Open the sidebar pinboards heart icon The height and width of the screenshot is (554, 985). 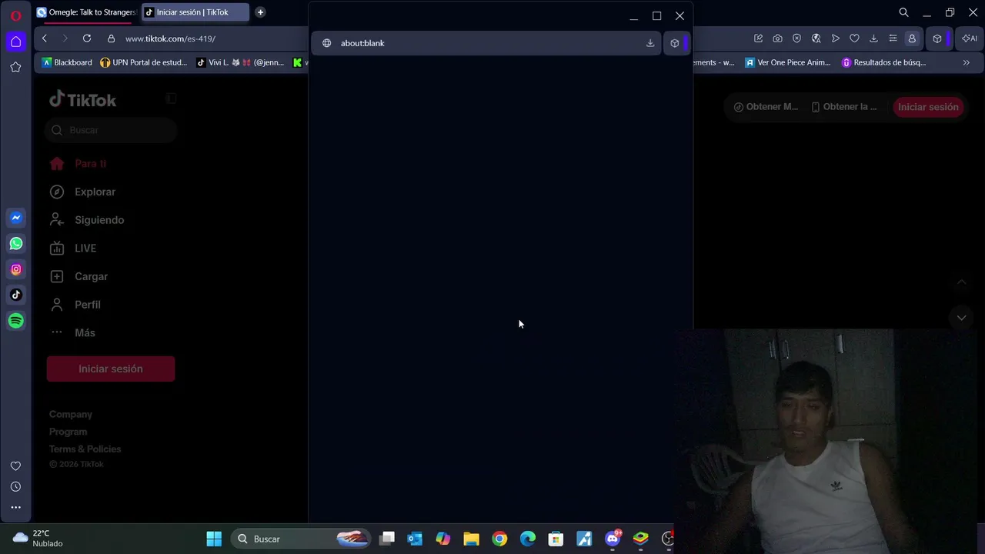(15, 466)
